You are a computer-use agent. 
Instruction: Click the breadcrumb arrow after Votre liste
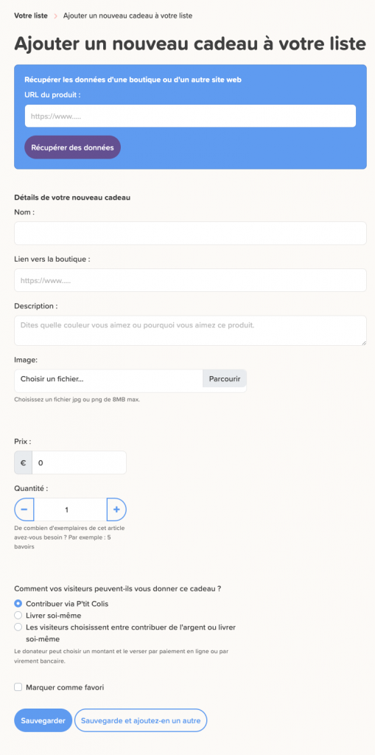[55, 16]
